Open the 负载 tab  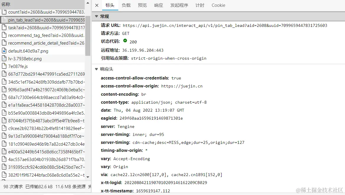click(126, 5)
